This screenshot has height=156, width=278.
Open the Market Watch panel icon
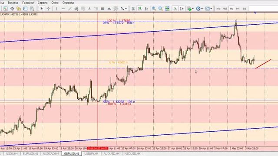(5, 9)
